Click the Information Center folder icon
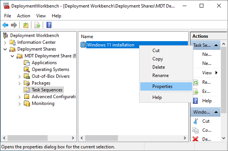The image size is (228, 151). pyautogui.click(x=12, y=42)
